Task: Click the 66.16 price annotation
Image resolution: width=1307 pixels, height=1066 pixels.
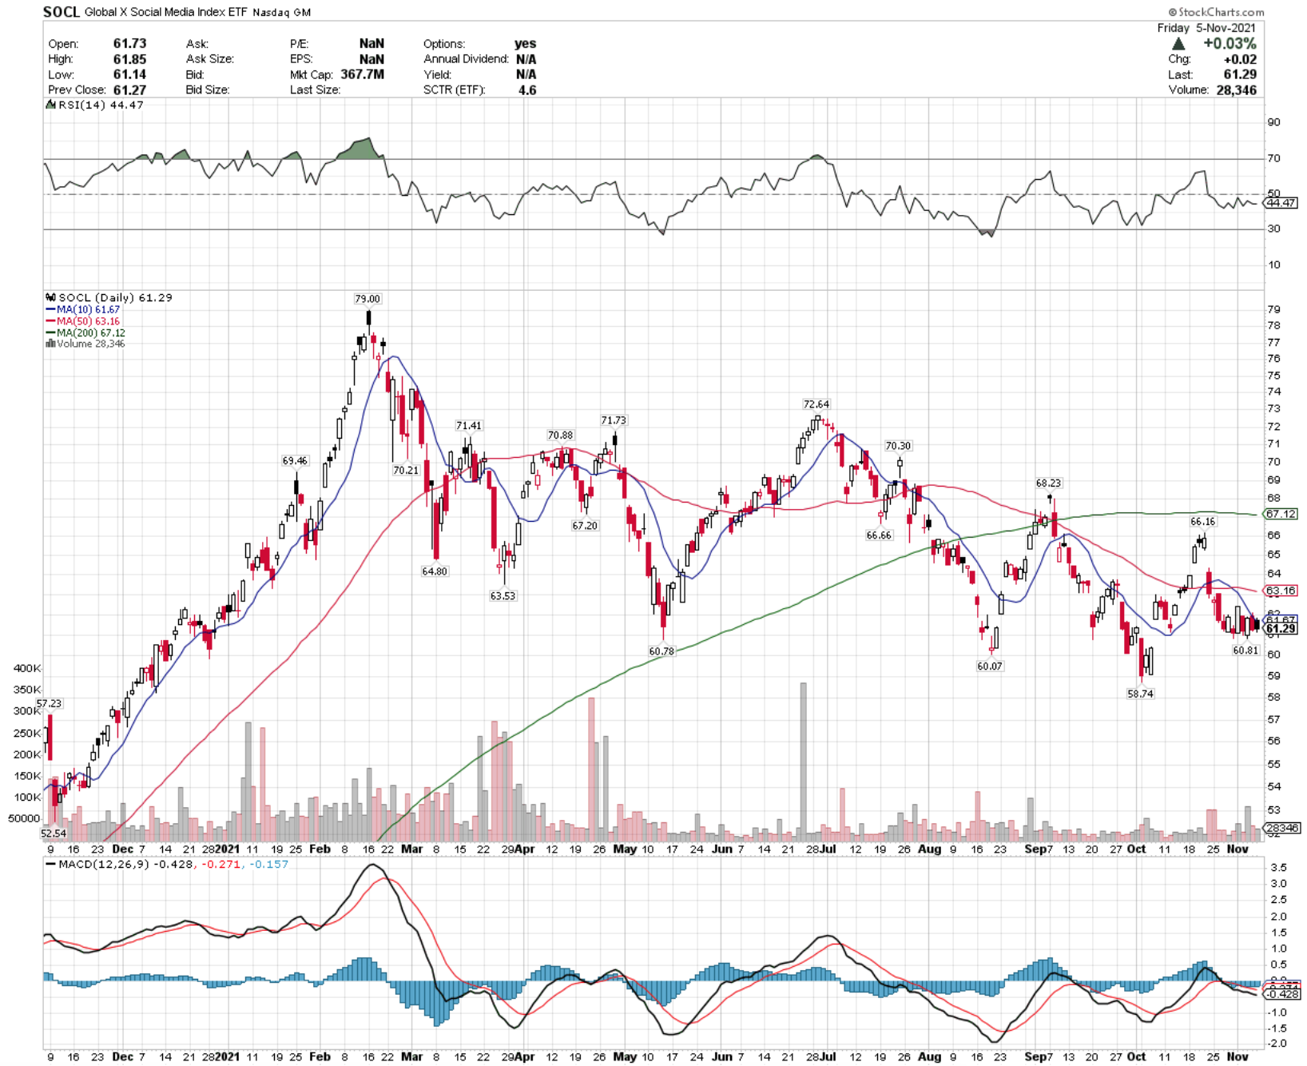Action: (1203, 522)
